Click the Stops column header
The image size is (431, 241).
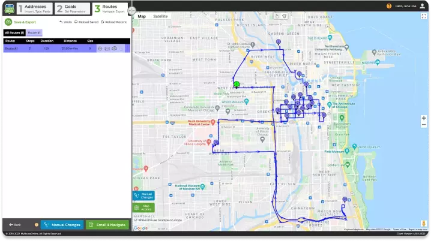point(30,41)
